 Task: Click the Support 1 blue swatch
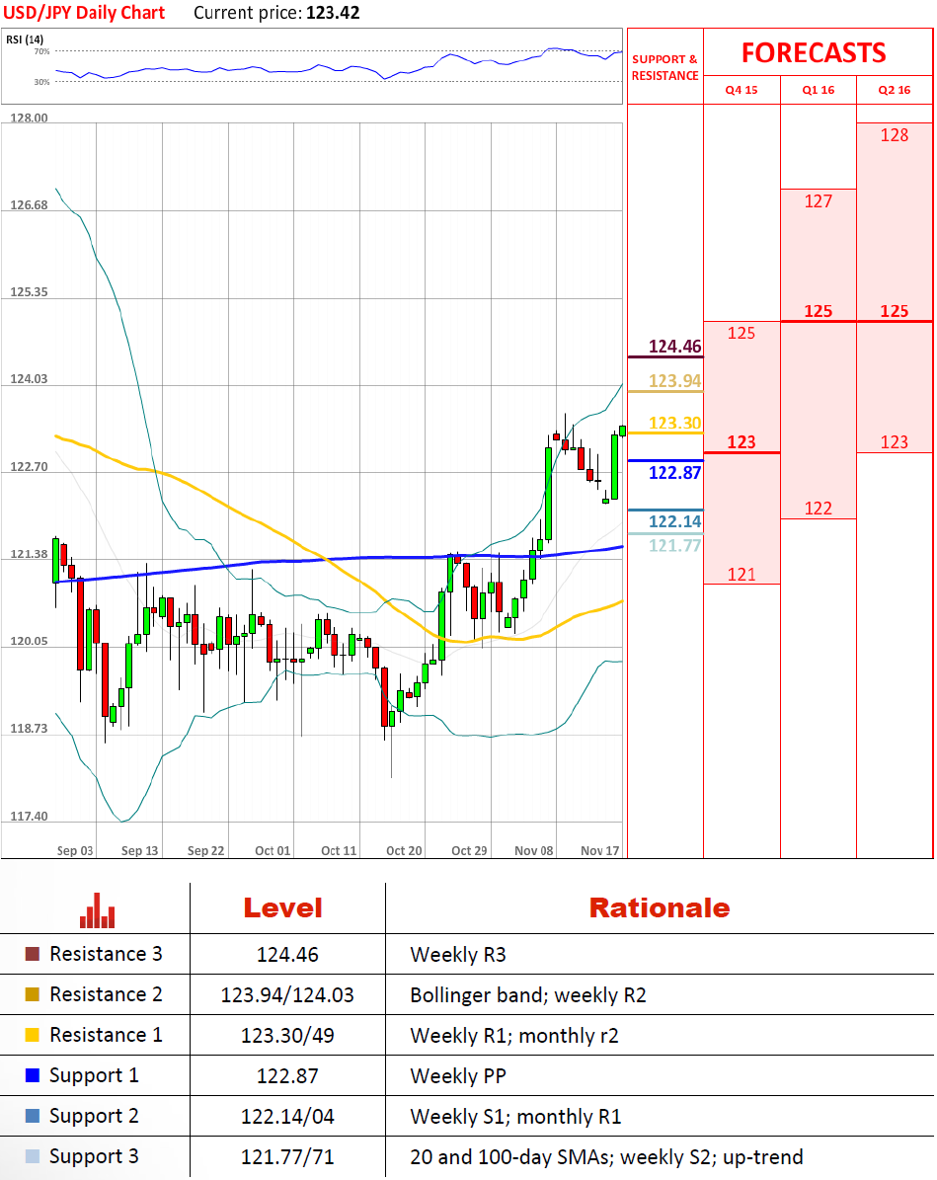coord(33,1075)
